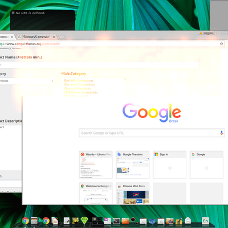Open the green Emerald gem dock icon
The height and width of the screenshot is (228, 228).
(84, 221)
